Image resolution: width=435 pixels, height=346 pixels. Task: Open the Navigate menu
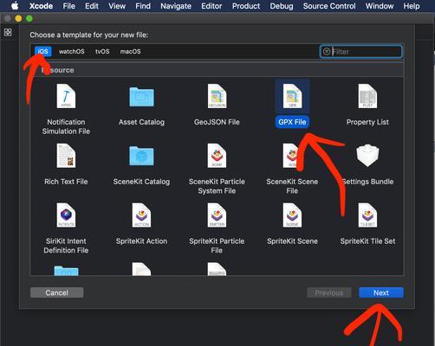pyautogui.click(x=176, y=6)
